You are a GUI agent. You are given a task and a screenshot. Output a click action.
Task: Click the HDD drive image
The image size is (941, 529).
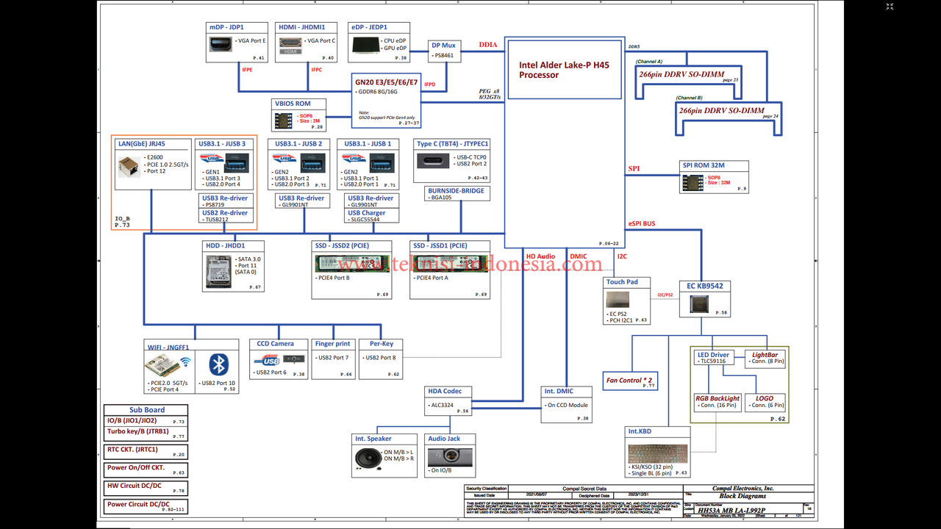click(x=220, y=270)
